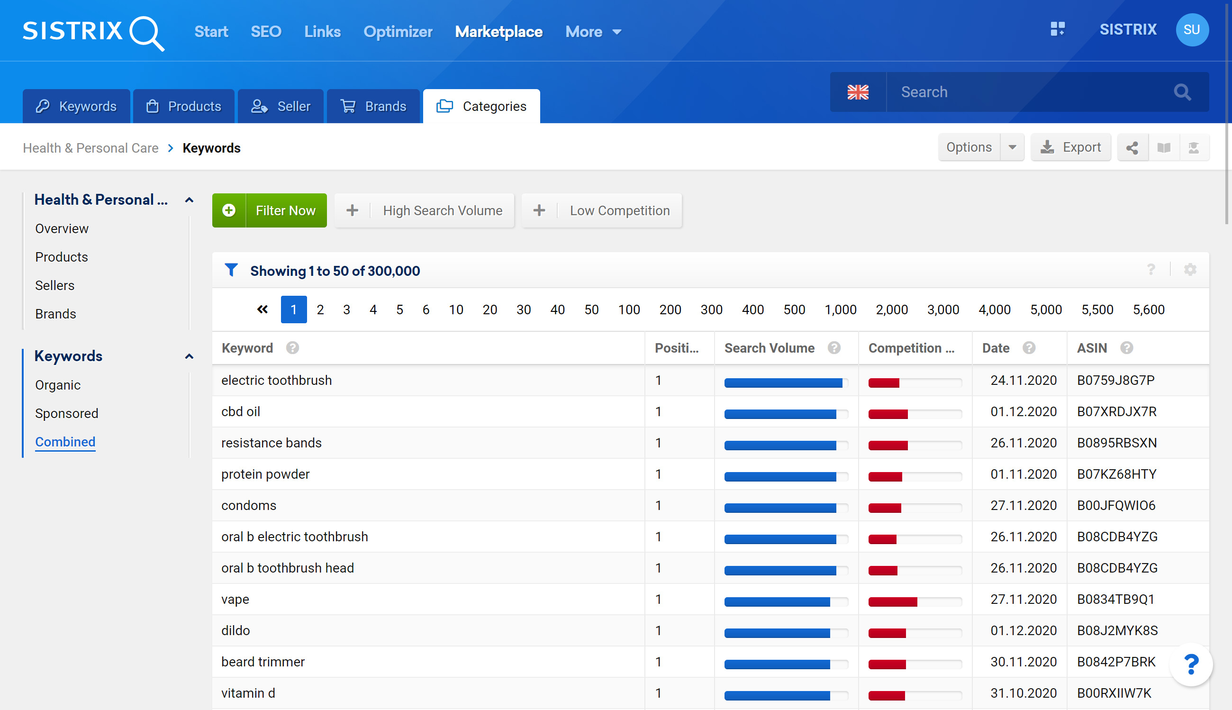Viewport: 1232px width, 710px height.
Task: Expand the More menu in the navigation
Action: pos(593,32)
